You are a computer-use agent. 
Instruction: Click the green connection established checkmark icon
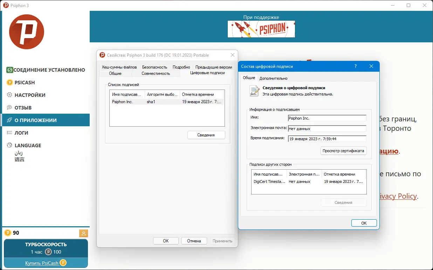[x=10, y=70]
